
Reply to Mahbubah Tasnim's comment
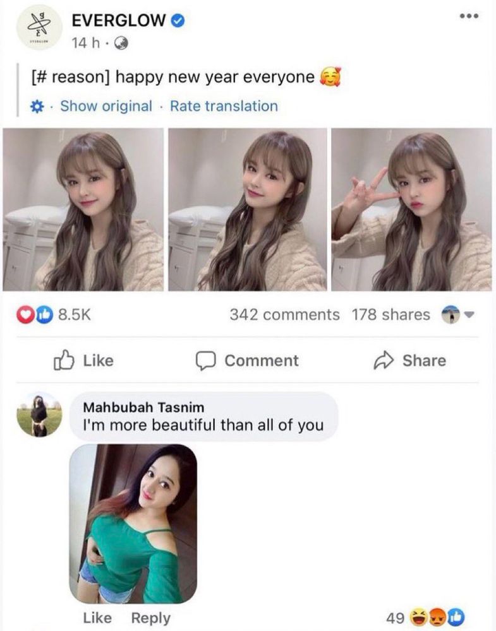coord(150,618)
